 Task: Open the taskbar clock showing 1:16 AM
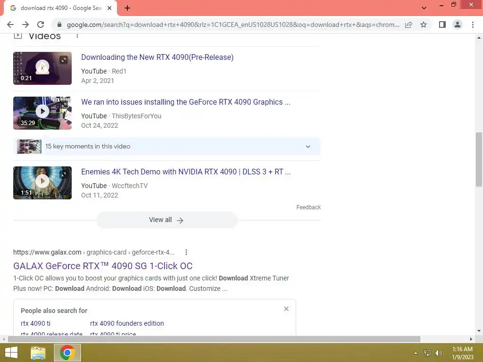(462, 353)
